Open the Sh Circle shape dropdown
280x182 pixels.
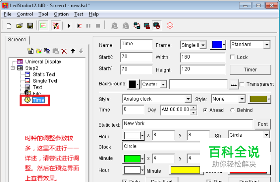(x=266, y=135)
